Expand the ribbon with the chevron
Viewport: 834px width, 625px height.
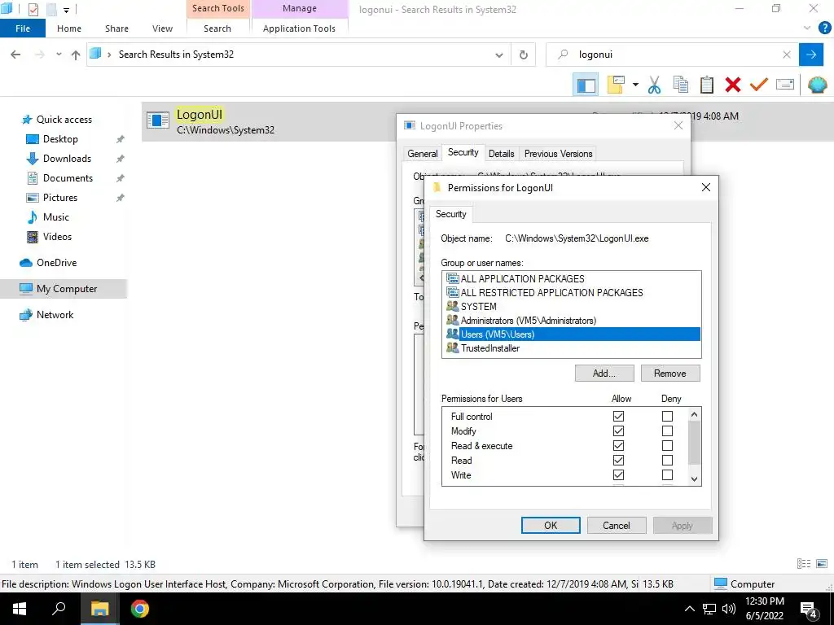[807, 28]
